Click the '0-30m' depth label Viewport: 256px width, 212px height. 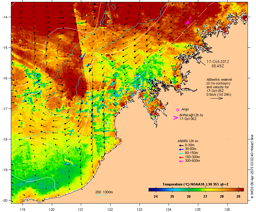point(190,145)
